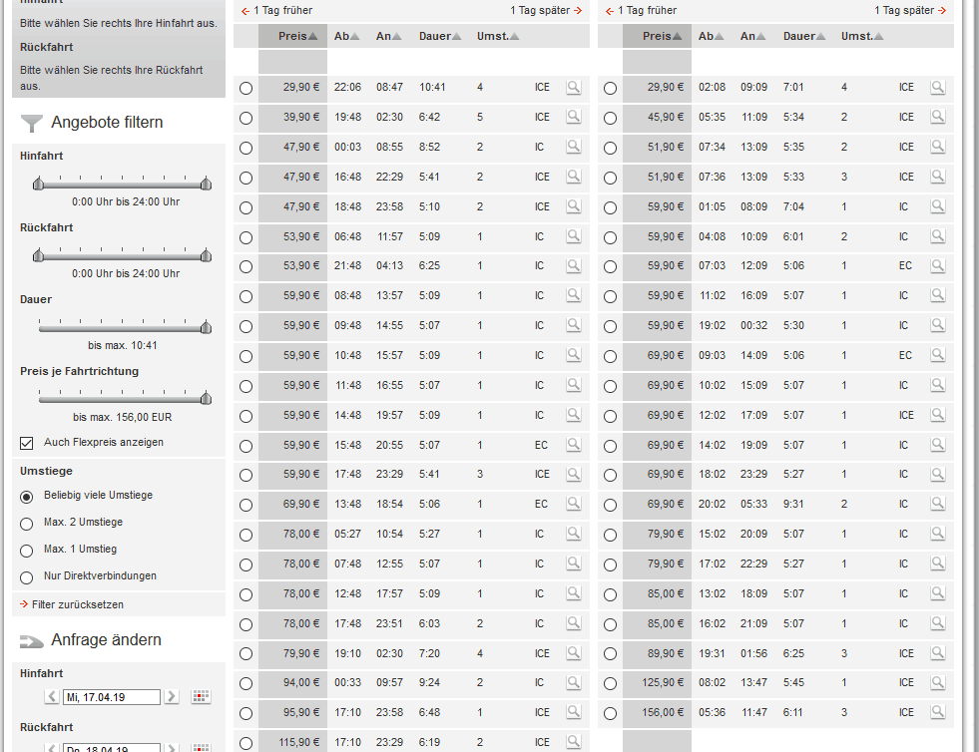Show return trips 1 Tag später
979x752 pixels.
[910, 10]
